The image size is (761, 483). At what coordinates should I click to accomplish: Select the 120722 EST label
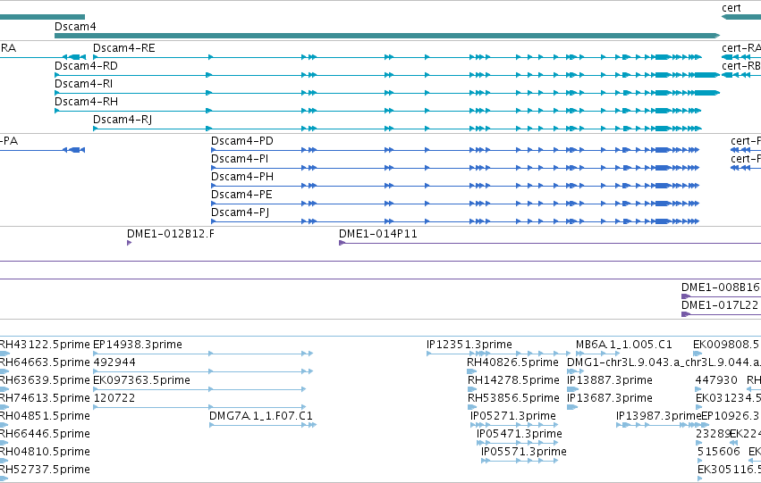(x=114, y=398)
